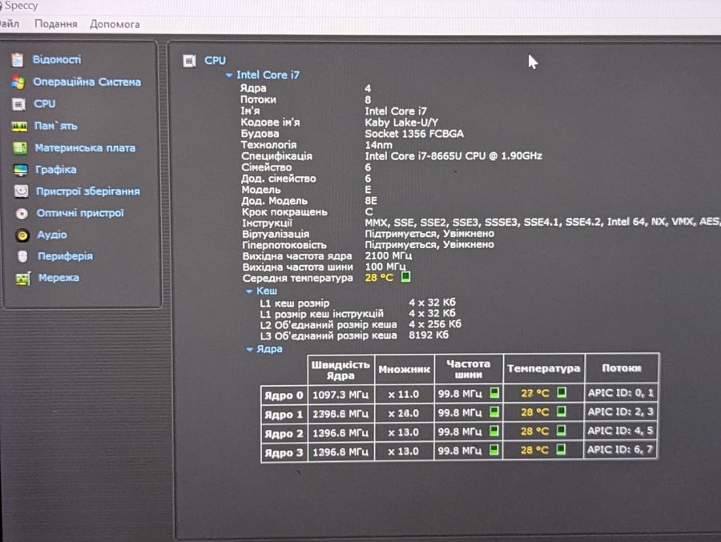This screenshot has height=542, width=721.
Task: Go to Операційна Система section
Action: tap(87, 82)
